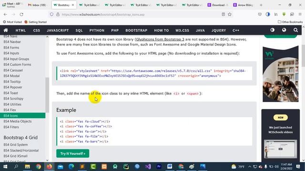Open BS4 Modal in sidebar

click(x=11, y=76)
